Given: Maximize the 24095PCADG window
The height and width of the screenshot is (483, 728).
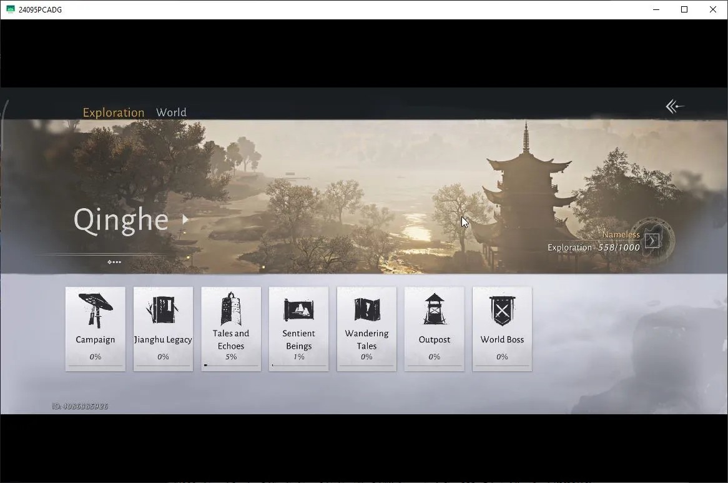Looking at the screenshot, I should click(x=684, y=9).
